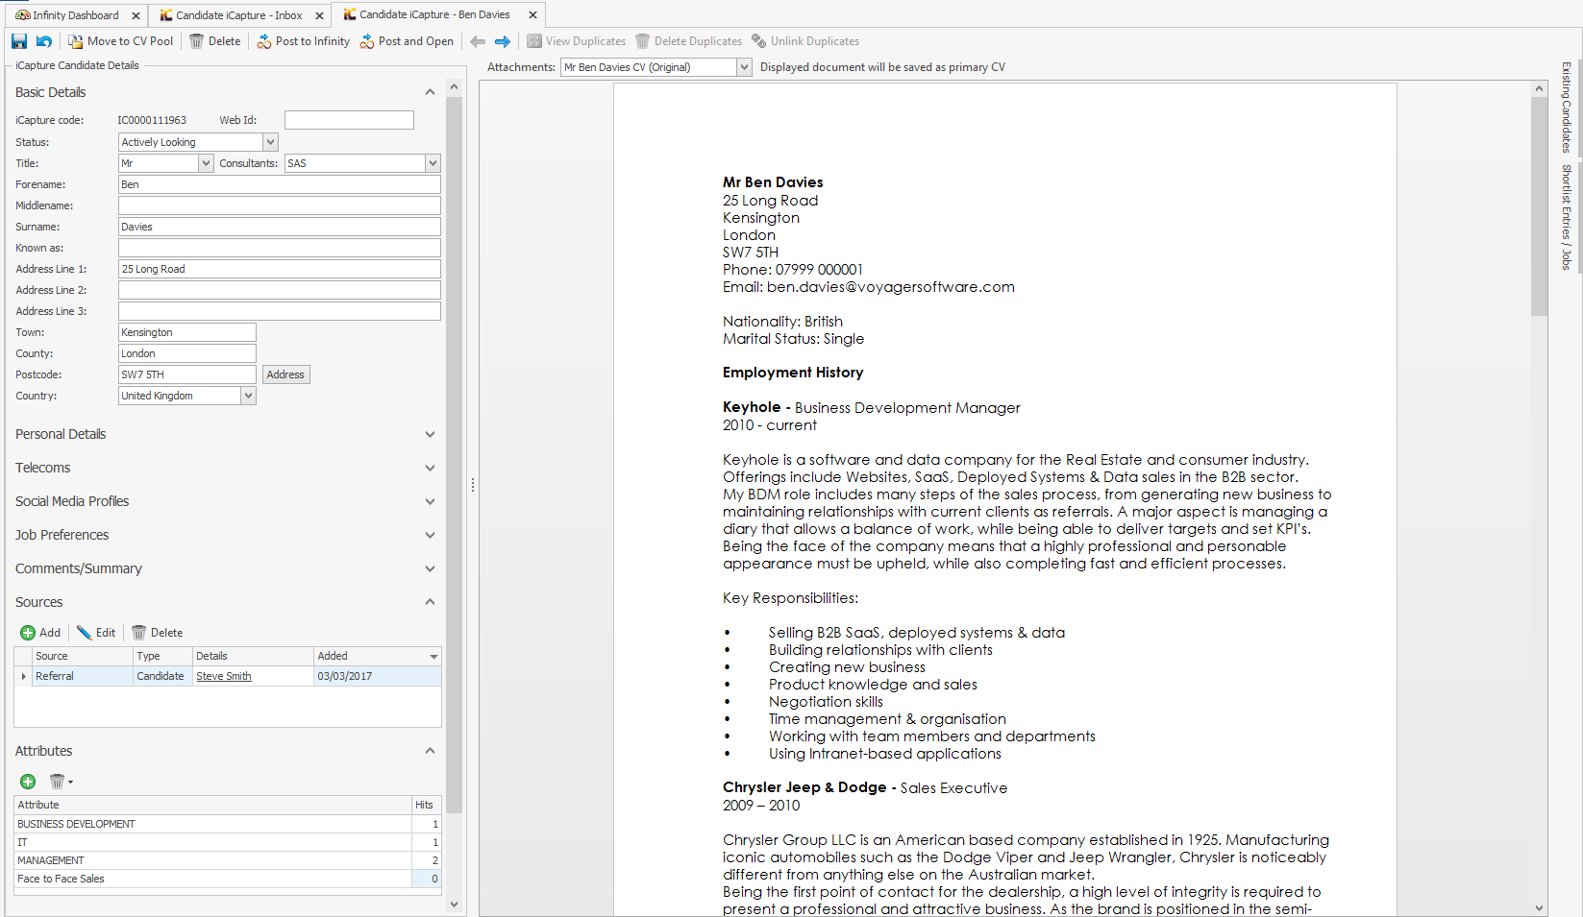Select Face to Face Sales attribute
This screenshot has height=917, width=1583.
228,879
